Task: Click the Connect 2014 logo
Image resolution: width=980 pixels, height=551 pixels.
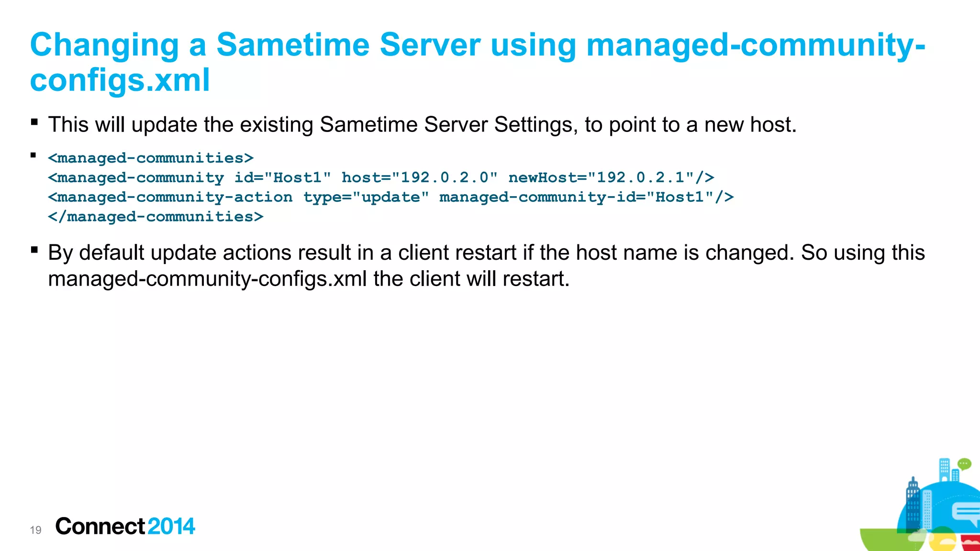Action: 125,526
